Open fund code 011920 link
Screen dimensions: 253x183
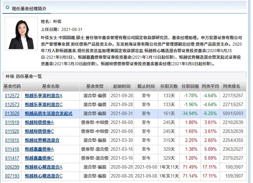(x=12, y=131)
